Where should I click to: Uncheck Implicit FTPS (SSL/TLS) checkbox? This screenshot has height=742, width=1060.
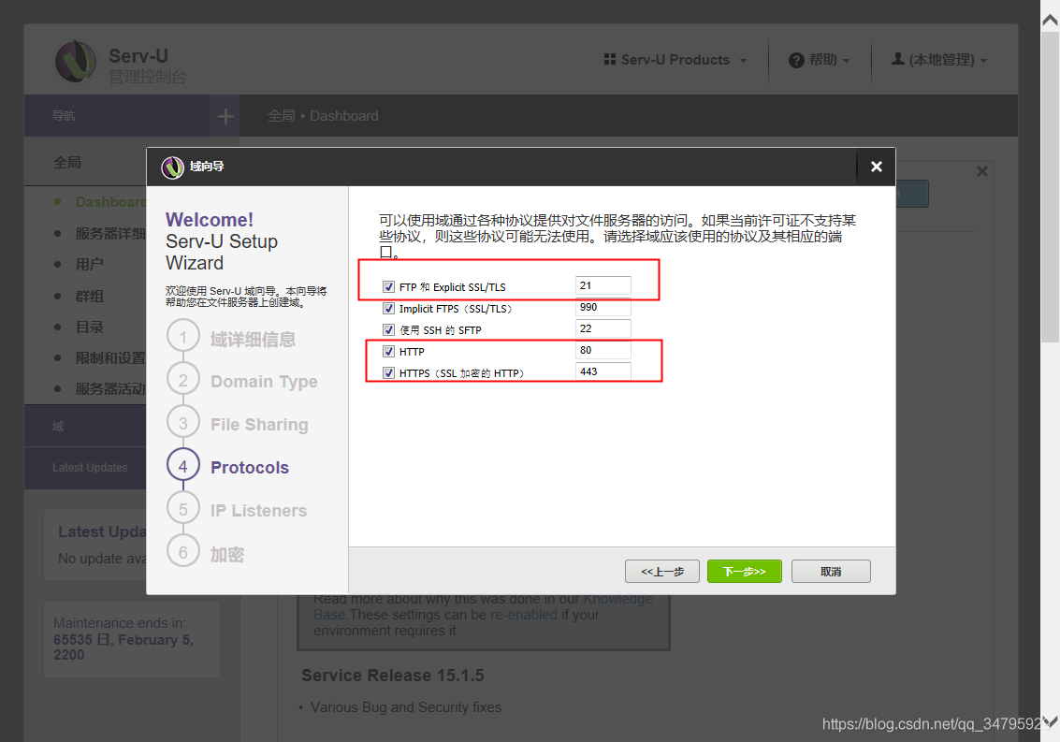[388, 309]
